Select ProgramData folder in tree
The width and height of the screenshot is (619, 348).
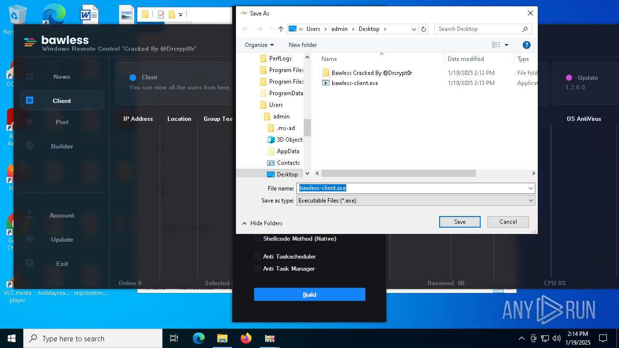[281, 93]
